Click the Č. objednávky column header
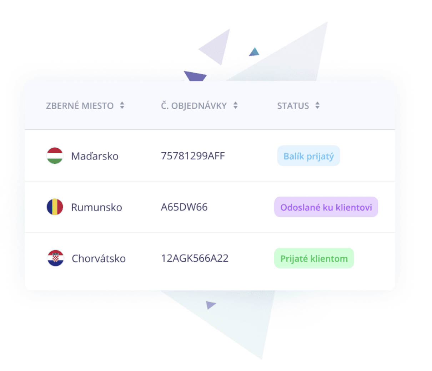This screenshot has width=432, height=371. 194,105
